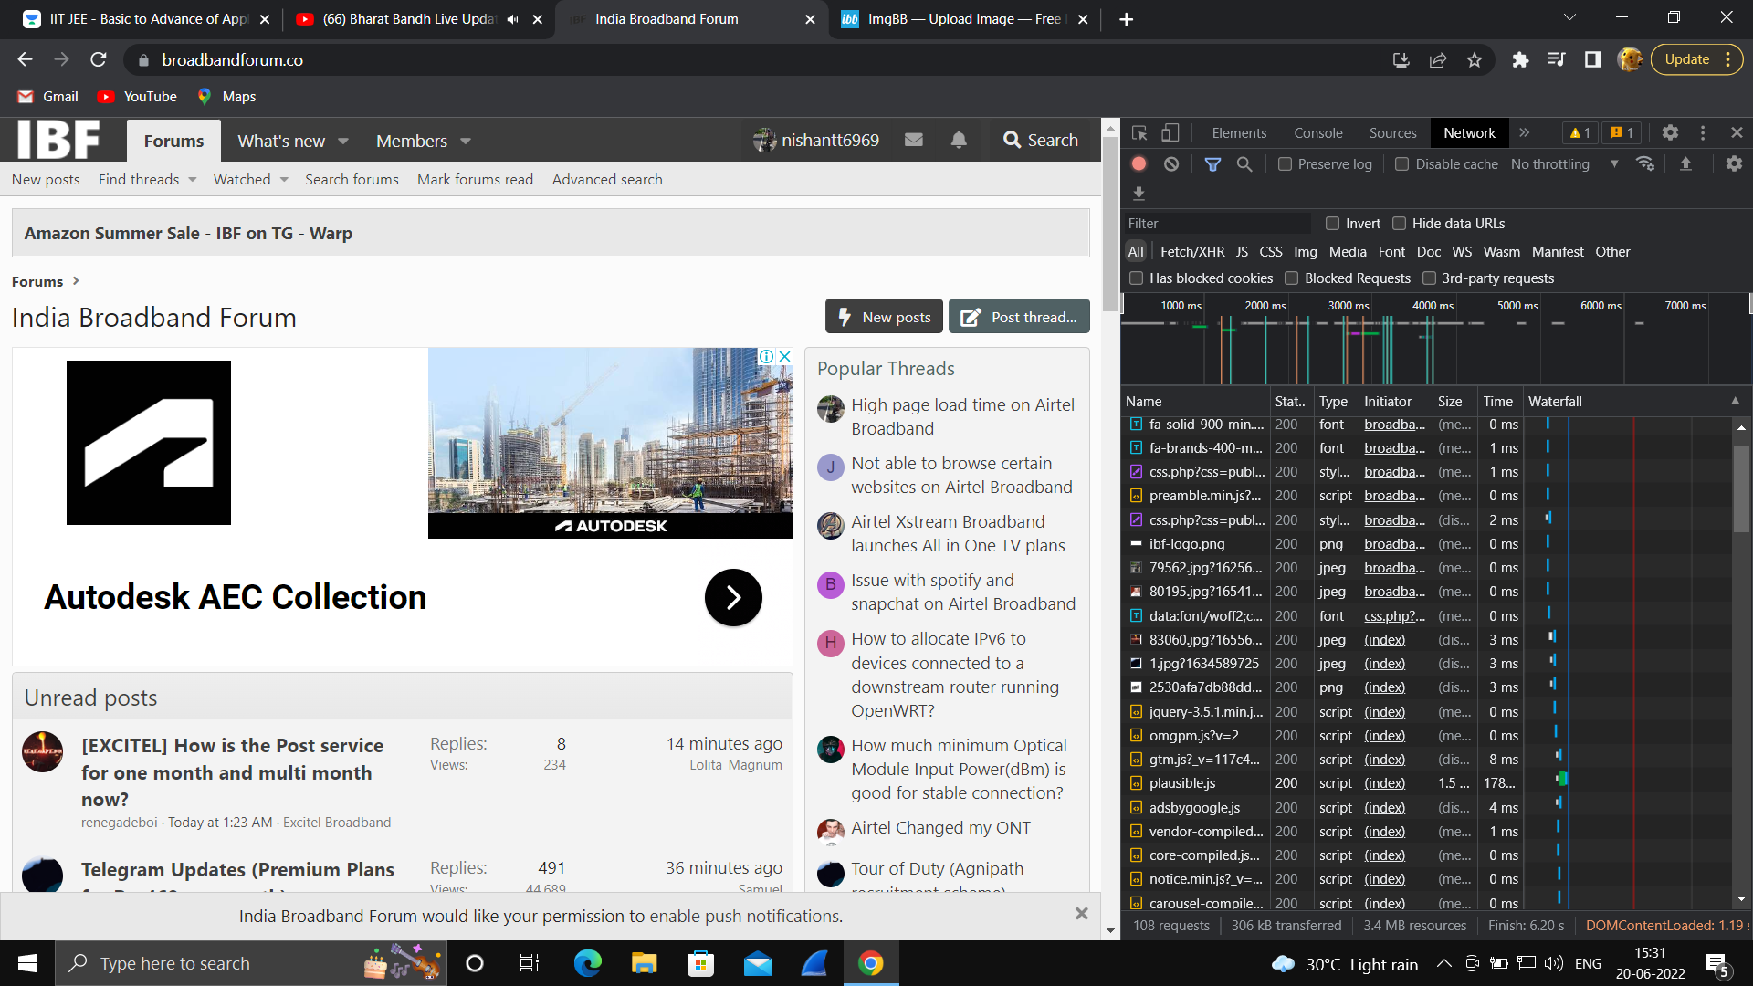Tick the Invert filter checkbox

[1332, 224]
